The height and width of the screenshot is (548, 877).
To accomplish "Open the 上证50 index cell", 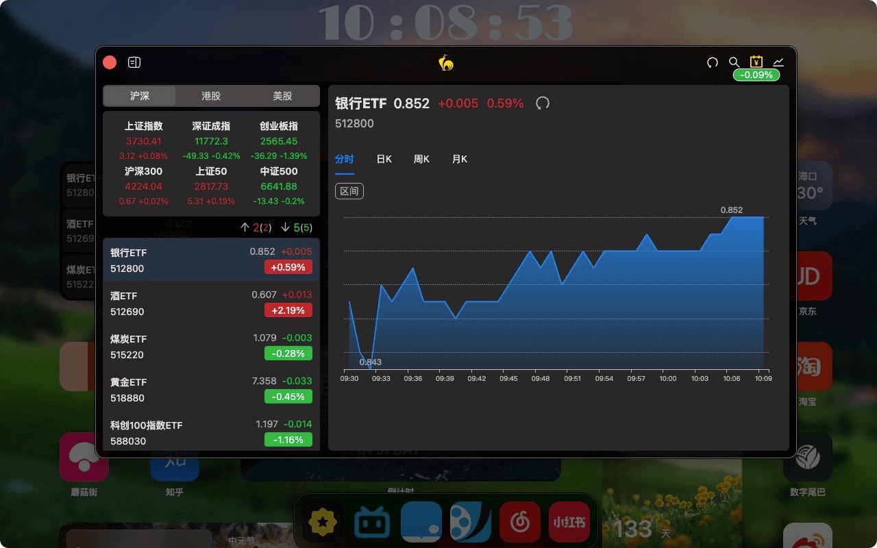I will click(x=211, y=186).
